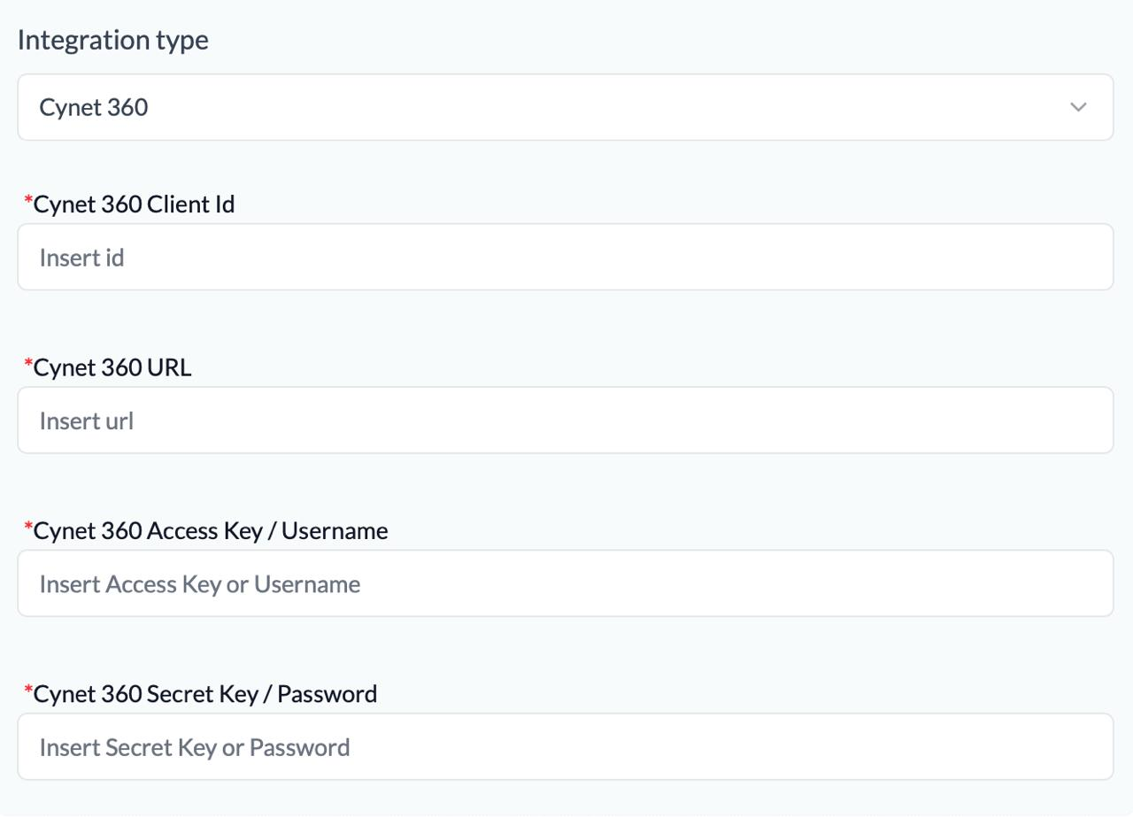Viewport: 1133px width, 818px height.
Task: Click the selected 'Cynet 360' value text
Action: point(94,107)
